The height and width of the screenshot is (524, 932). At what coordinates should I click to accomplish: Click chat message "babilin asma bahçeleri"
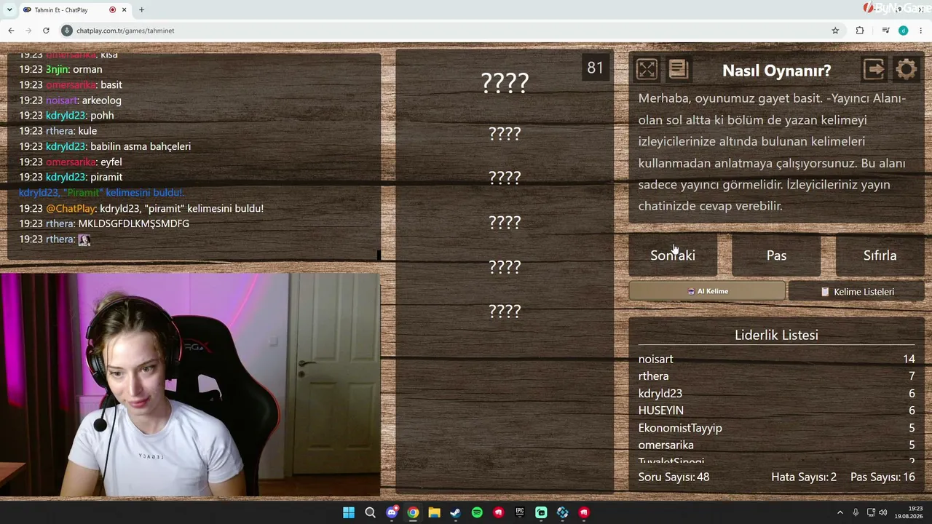coord(141,146)
